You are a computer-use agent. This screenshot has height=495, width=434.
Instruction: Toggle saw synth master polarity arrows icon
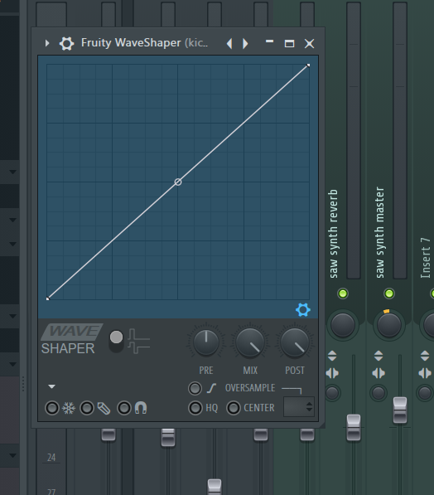point(379,356)
